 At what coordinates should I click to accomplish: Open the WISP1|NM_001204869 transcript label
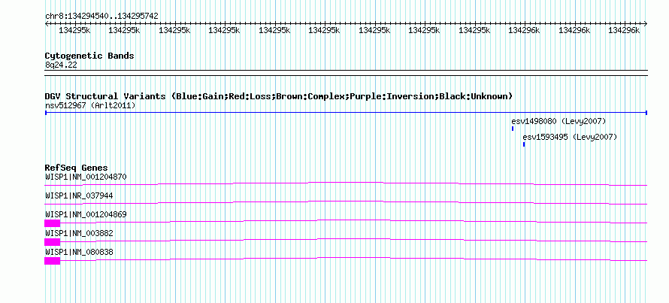86,214
